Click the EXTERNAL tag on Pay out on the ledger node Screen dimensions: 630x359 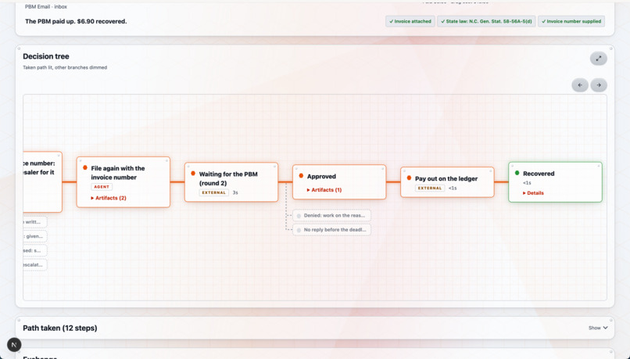click(x=429, y=188)
